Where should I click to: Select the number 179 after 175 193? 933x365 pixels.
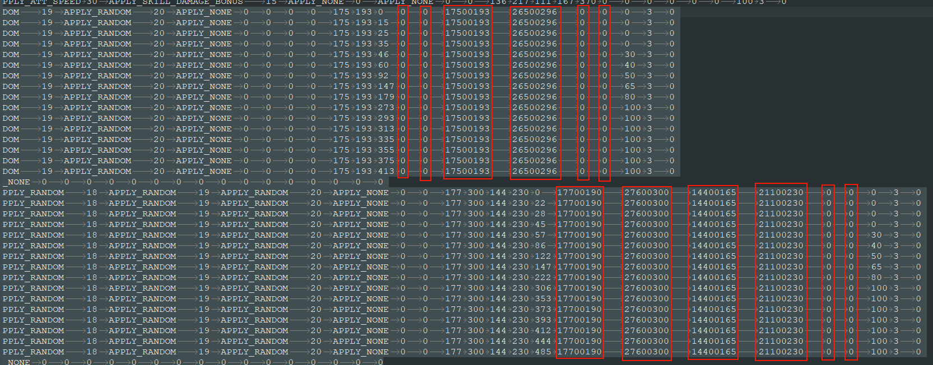click(386, 97)
